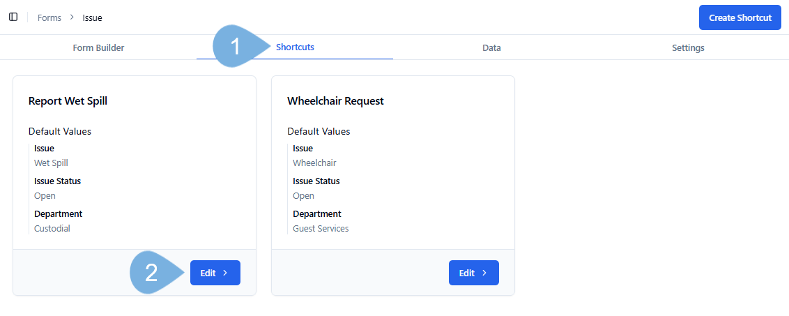Select the Guest Services department value
The height and width of the screenshot is (316, 789).
point(321,229)
